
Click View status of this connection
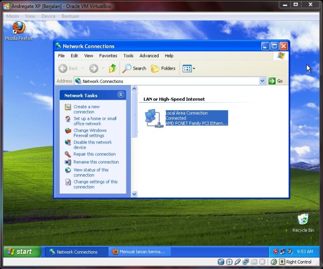click(x=91, y=172)
